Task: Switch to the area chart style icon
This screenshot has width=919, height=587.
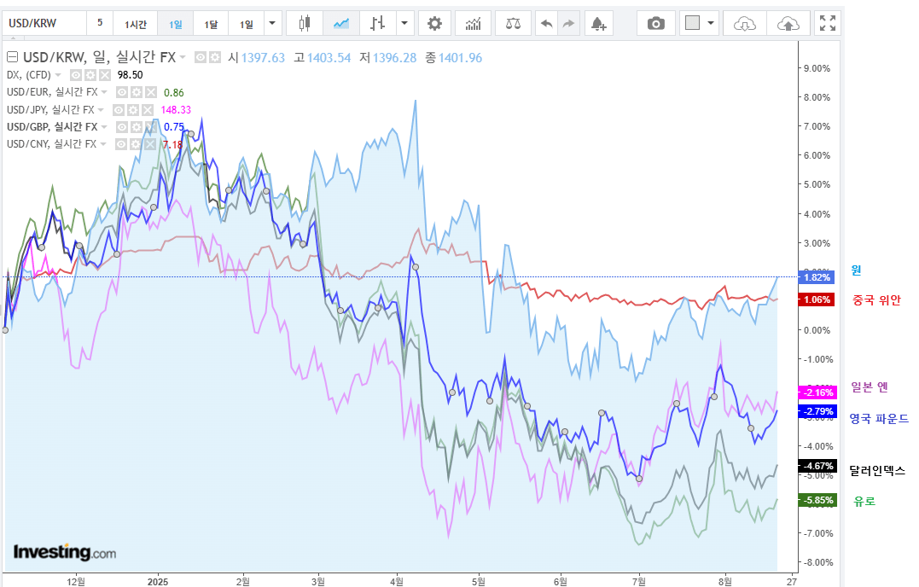Action: [341, 24]
